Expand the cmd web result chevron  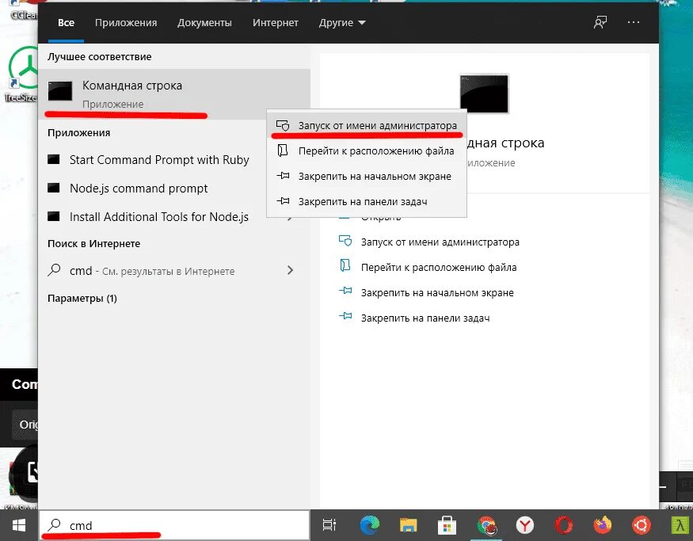point(290,270)
